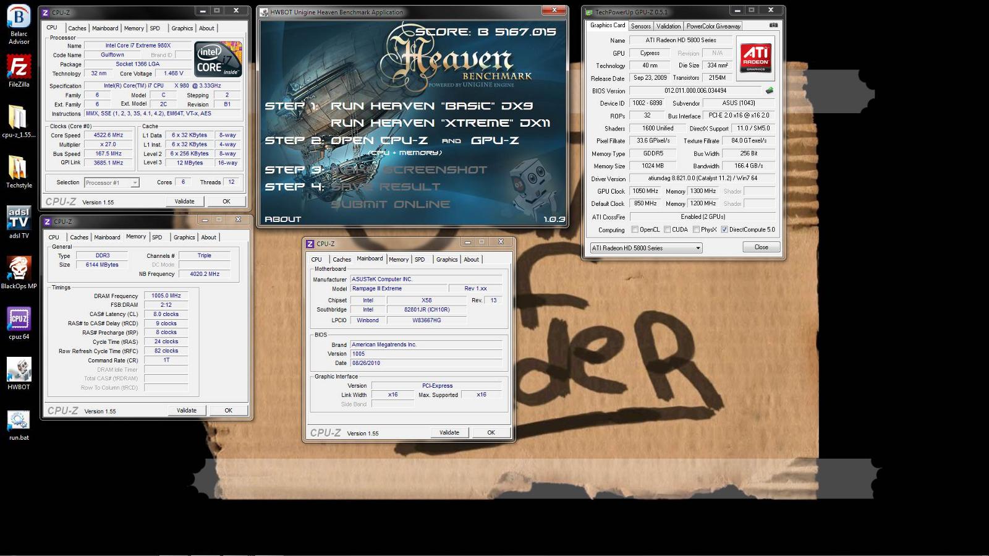Click Driver Version field in GPU-Z

tap(702, 178)
